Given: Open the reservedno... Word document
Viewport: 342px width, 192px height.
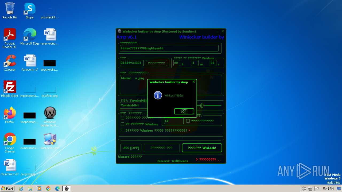Looking at the screenshot, I should click(x=49, y=37).
